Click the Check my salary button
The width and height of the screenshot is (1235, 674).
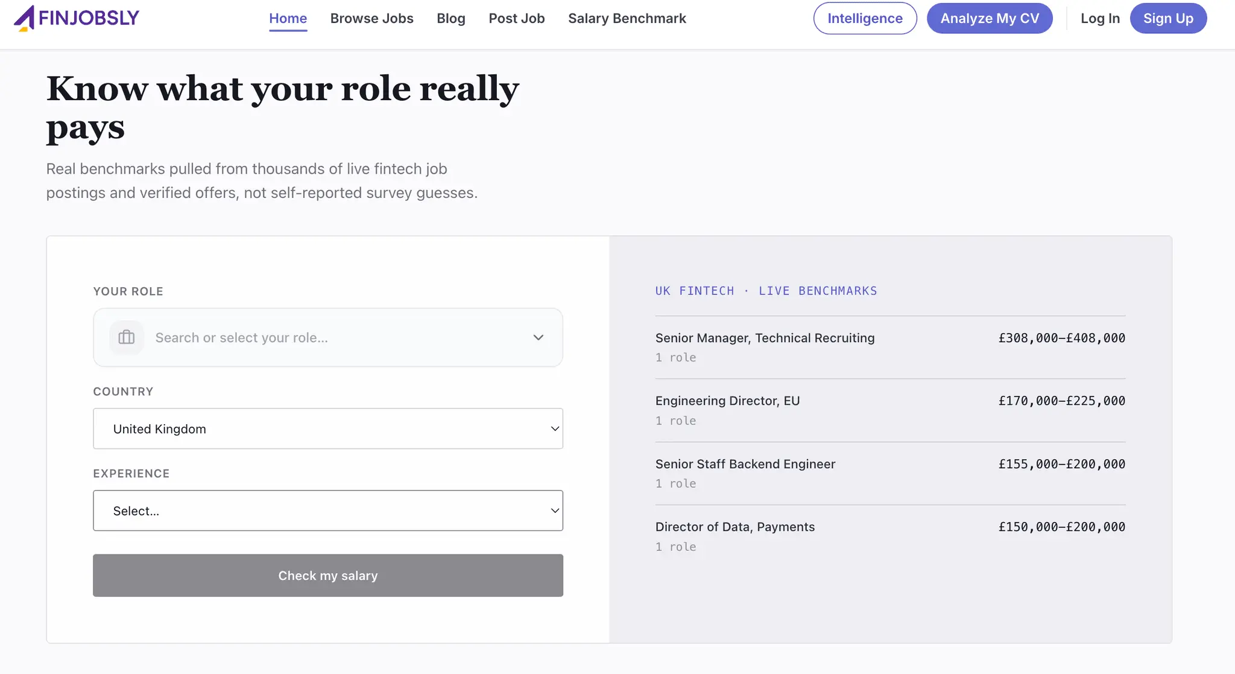[x=328, y=576]
